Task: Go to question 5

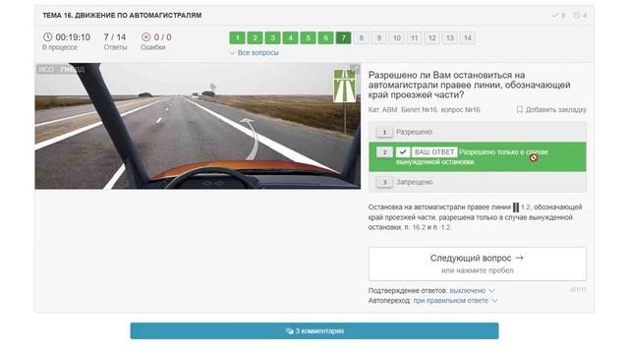Action: 308,38
